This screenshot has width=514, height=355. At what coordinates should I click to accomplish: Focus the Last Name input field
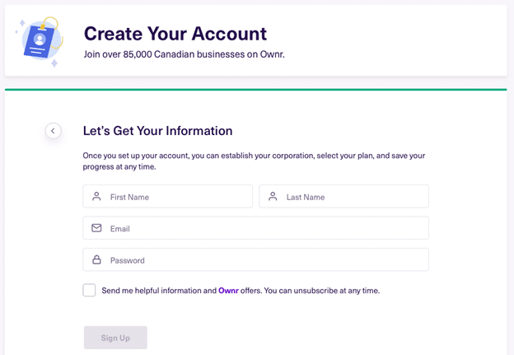[343, 196]
